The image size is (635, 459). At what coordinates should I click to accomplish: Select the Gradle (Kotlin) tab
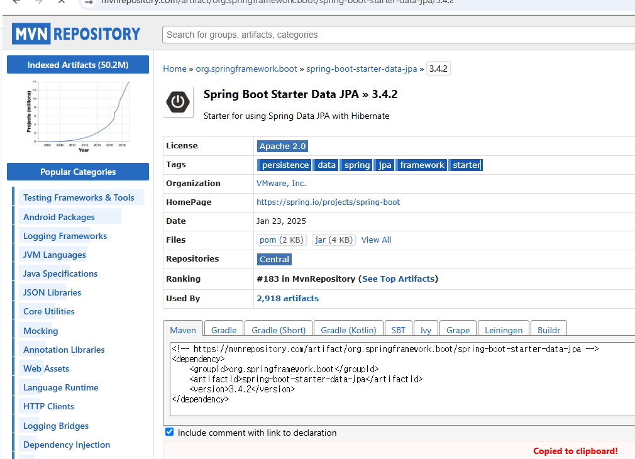click(x=348, y=329)
